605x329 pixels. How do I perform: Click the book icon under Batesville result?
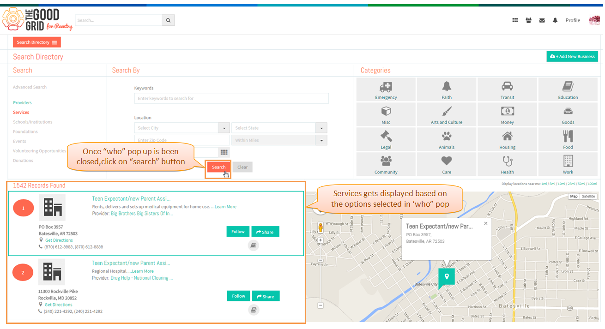(x=253, y=245)
